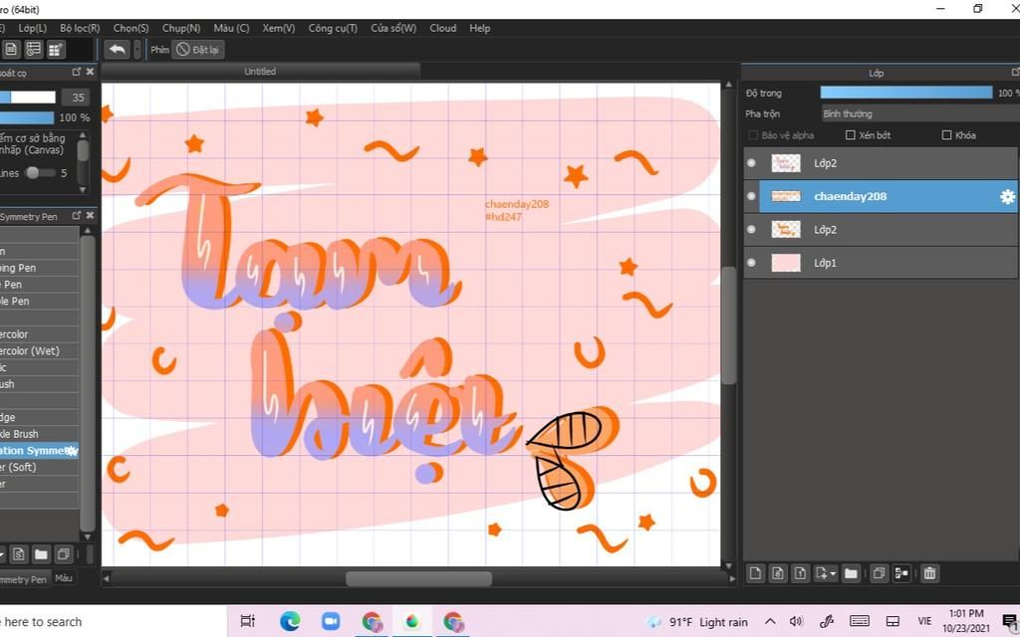
Task: Open the undo history dropdown beside Undo
Action: pyautogui.click(x=136, y=50)
